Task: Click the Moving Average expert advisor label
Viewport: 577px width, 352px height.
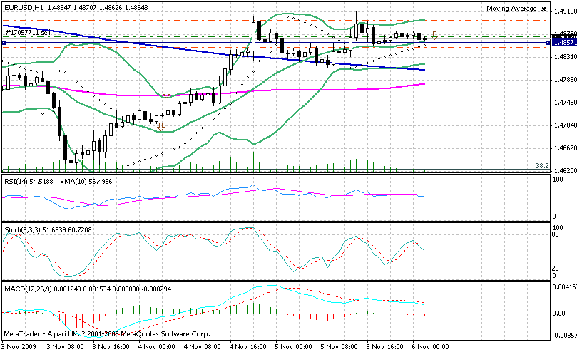Action: 511,9
